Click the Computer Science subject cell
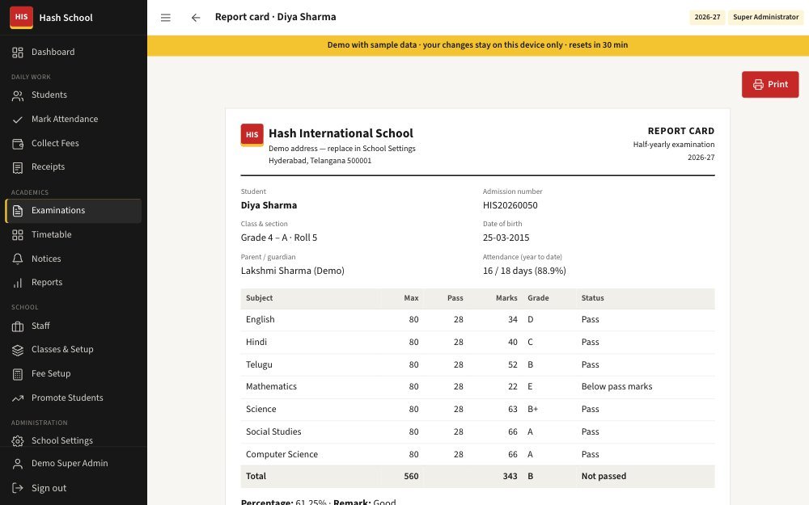This screenshot has width=809, height=505. pyautogui.click(x=282, y=454)
